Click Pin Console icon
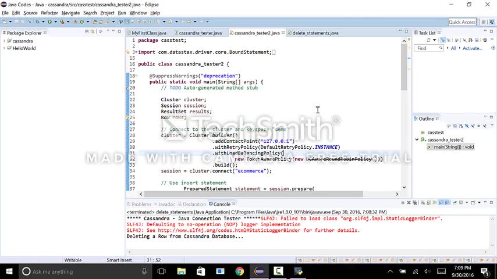Screen dimensions: 497x279 pos(455,203)
